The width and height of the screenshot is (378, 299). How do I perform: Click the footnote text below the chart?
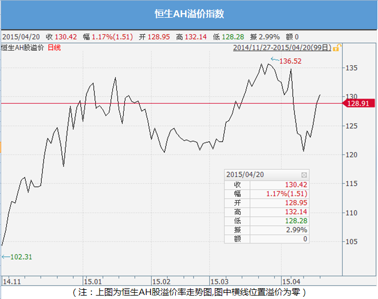click(189, 292)
